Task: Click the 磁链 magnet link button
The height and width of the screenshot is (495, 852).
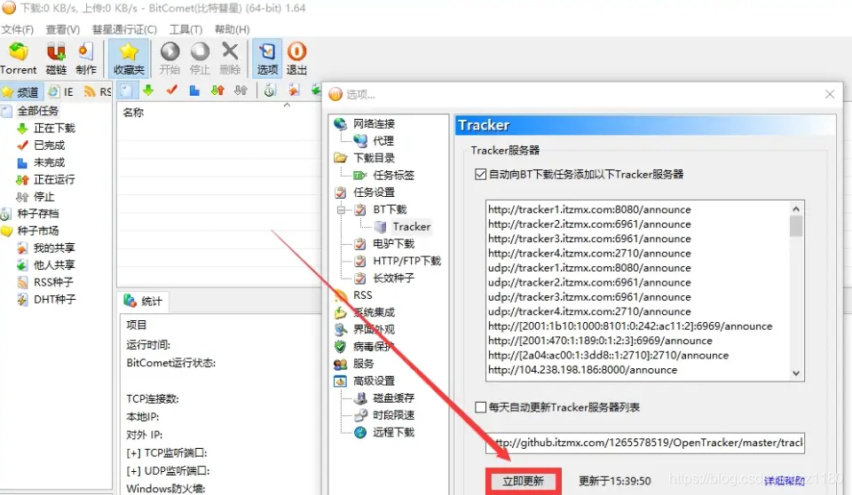Action: [x=56, y=59]
